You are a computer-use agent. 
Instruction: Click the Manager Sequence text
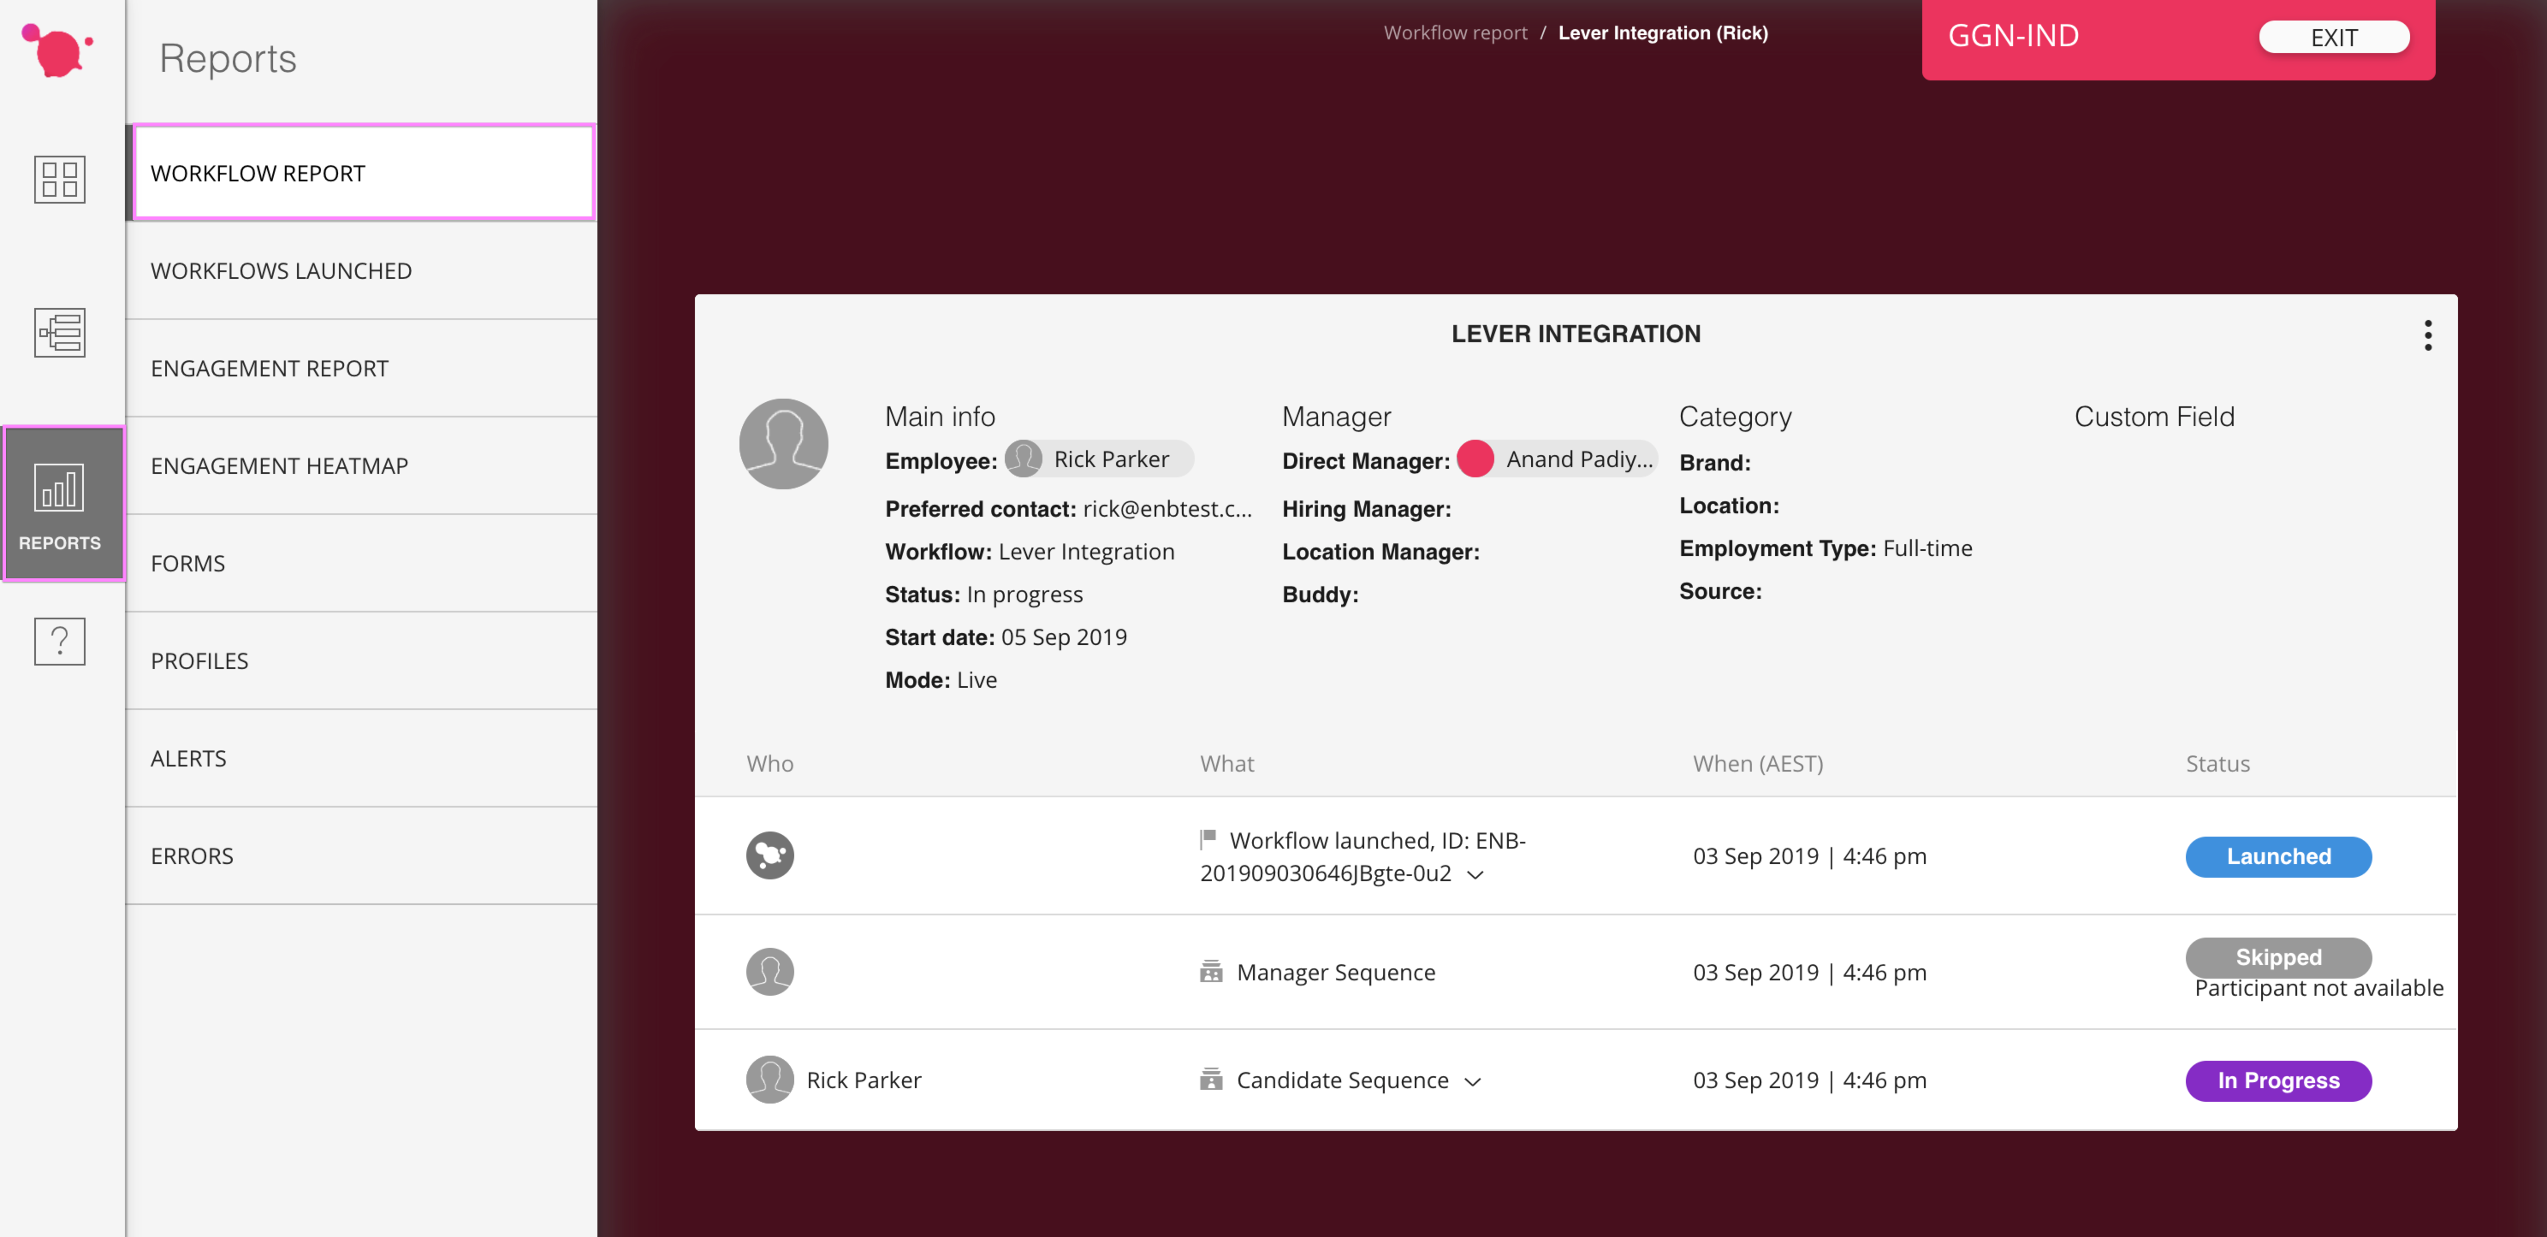coord(1336,972)
